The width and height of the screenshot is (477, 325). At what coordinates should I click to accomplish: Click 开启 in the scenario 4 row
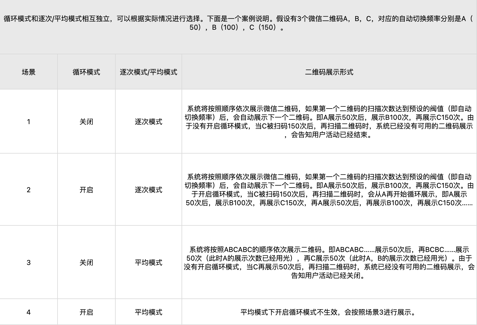(86, 312)
